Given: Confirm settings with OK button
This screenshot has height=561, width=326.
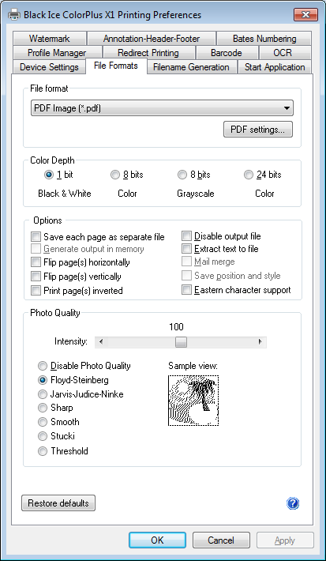Looking at the screenshot, I should point(157,540).
